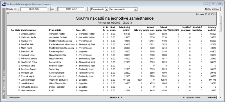Click 'Prac. stř.' column header

[x=81, y=30]
